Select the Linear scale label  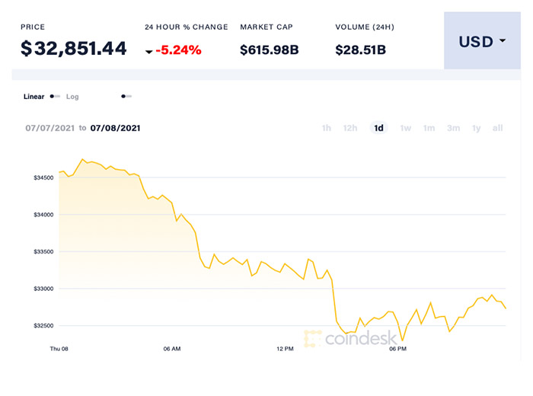(x=34, y=97)
